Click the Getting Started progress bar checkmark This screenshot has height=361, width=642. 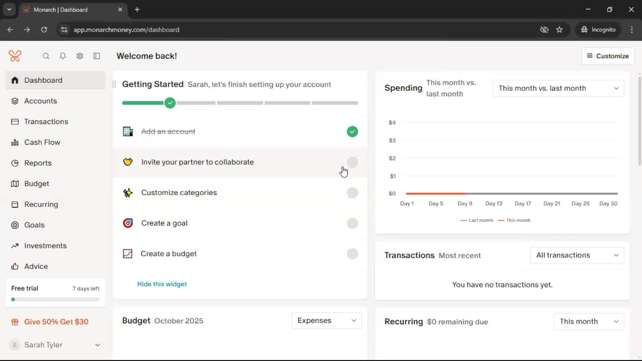pyautogui.click(x=170, y=103)
